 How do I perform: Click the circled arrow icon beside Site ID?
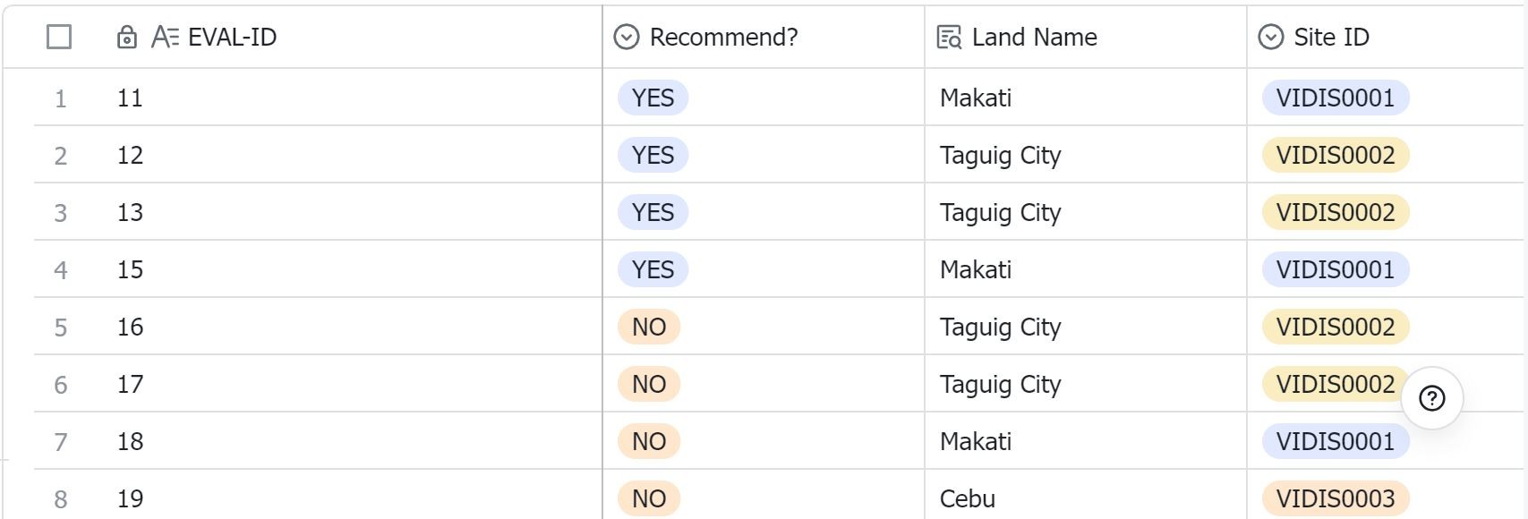(1271, 37)
